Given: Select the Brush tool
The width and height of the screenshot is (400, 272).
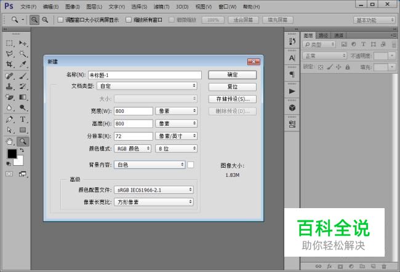Looking at the screenshot, I should 23,76.
